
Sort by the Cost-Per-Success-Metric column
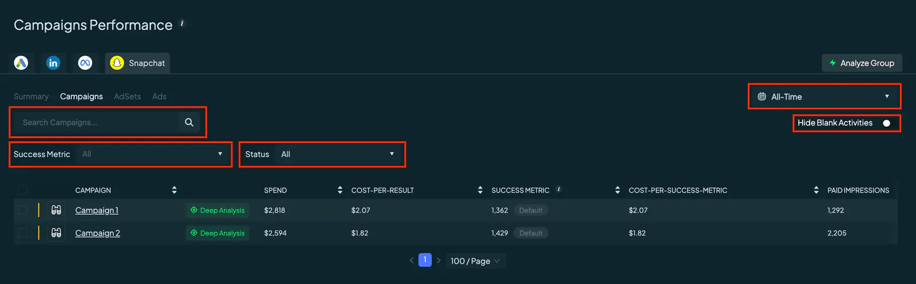click(x=816, y=190)
